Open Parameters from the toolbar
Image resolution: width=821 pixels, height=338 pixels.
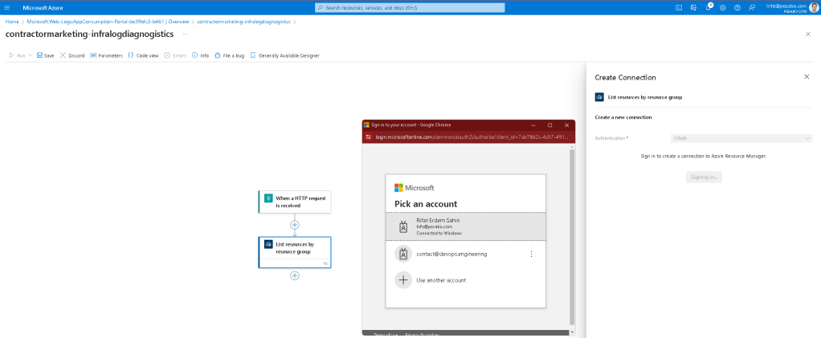coord(106,55)
